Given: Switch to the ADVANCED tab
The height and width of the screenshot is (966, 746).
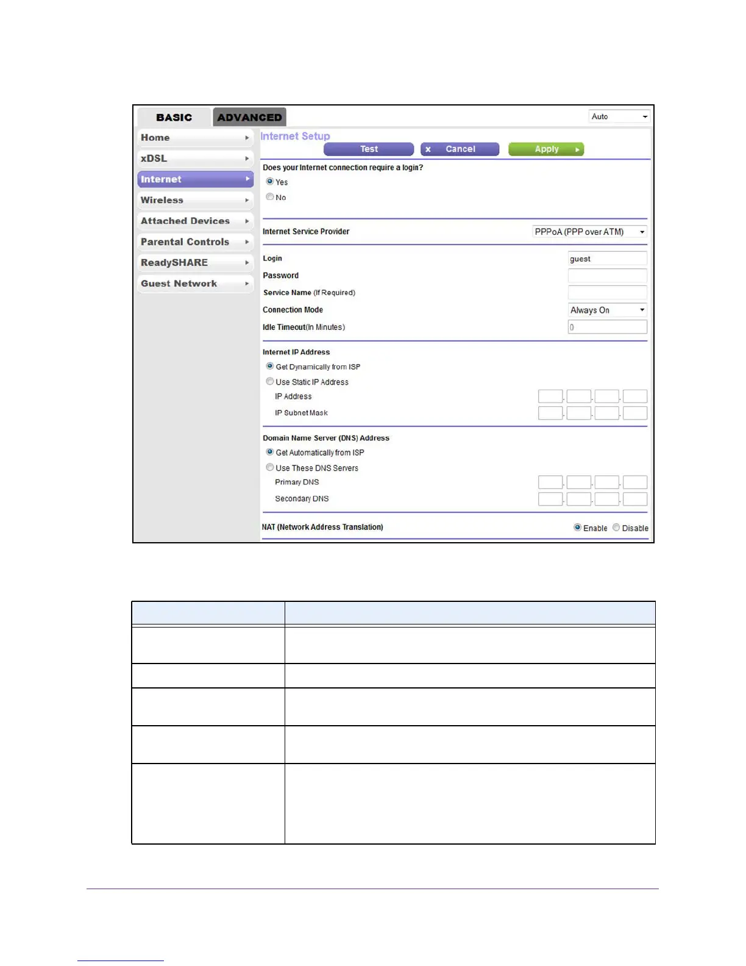Looking at the screenshot, I should (x=249, y=117).
